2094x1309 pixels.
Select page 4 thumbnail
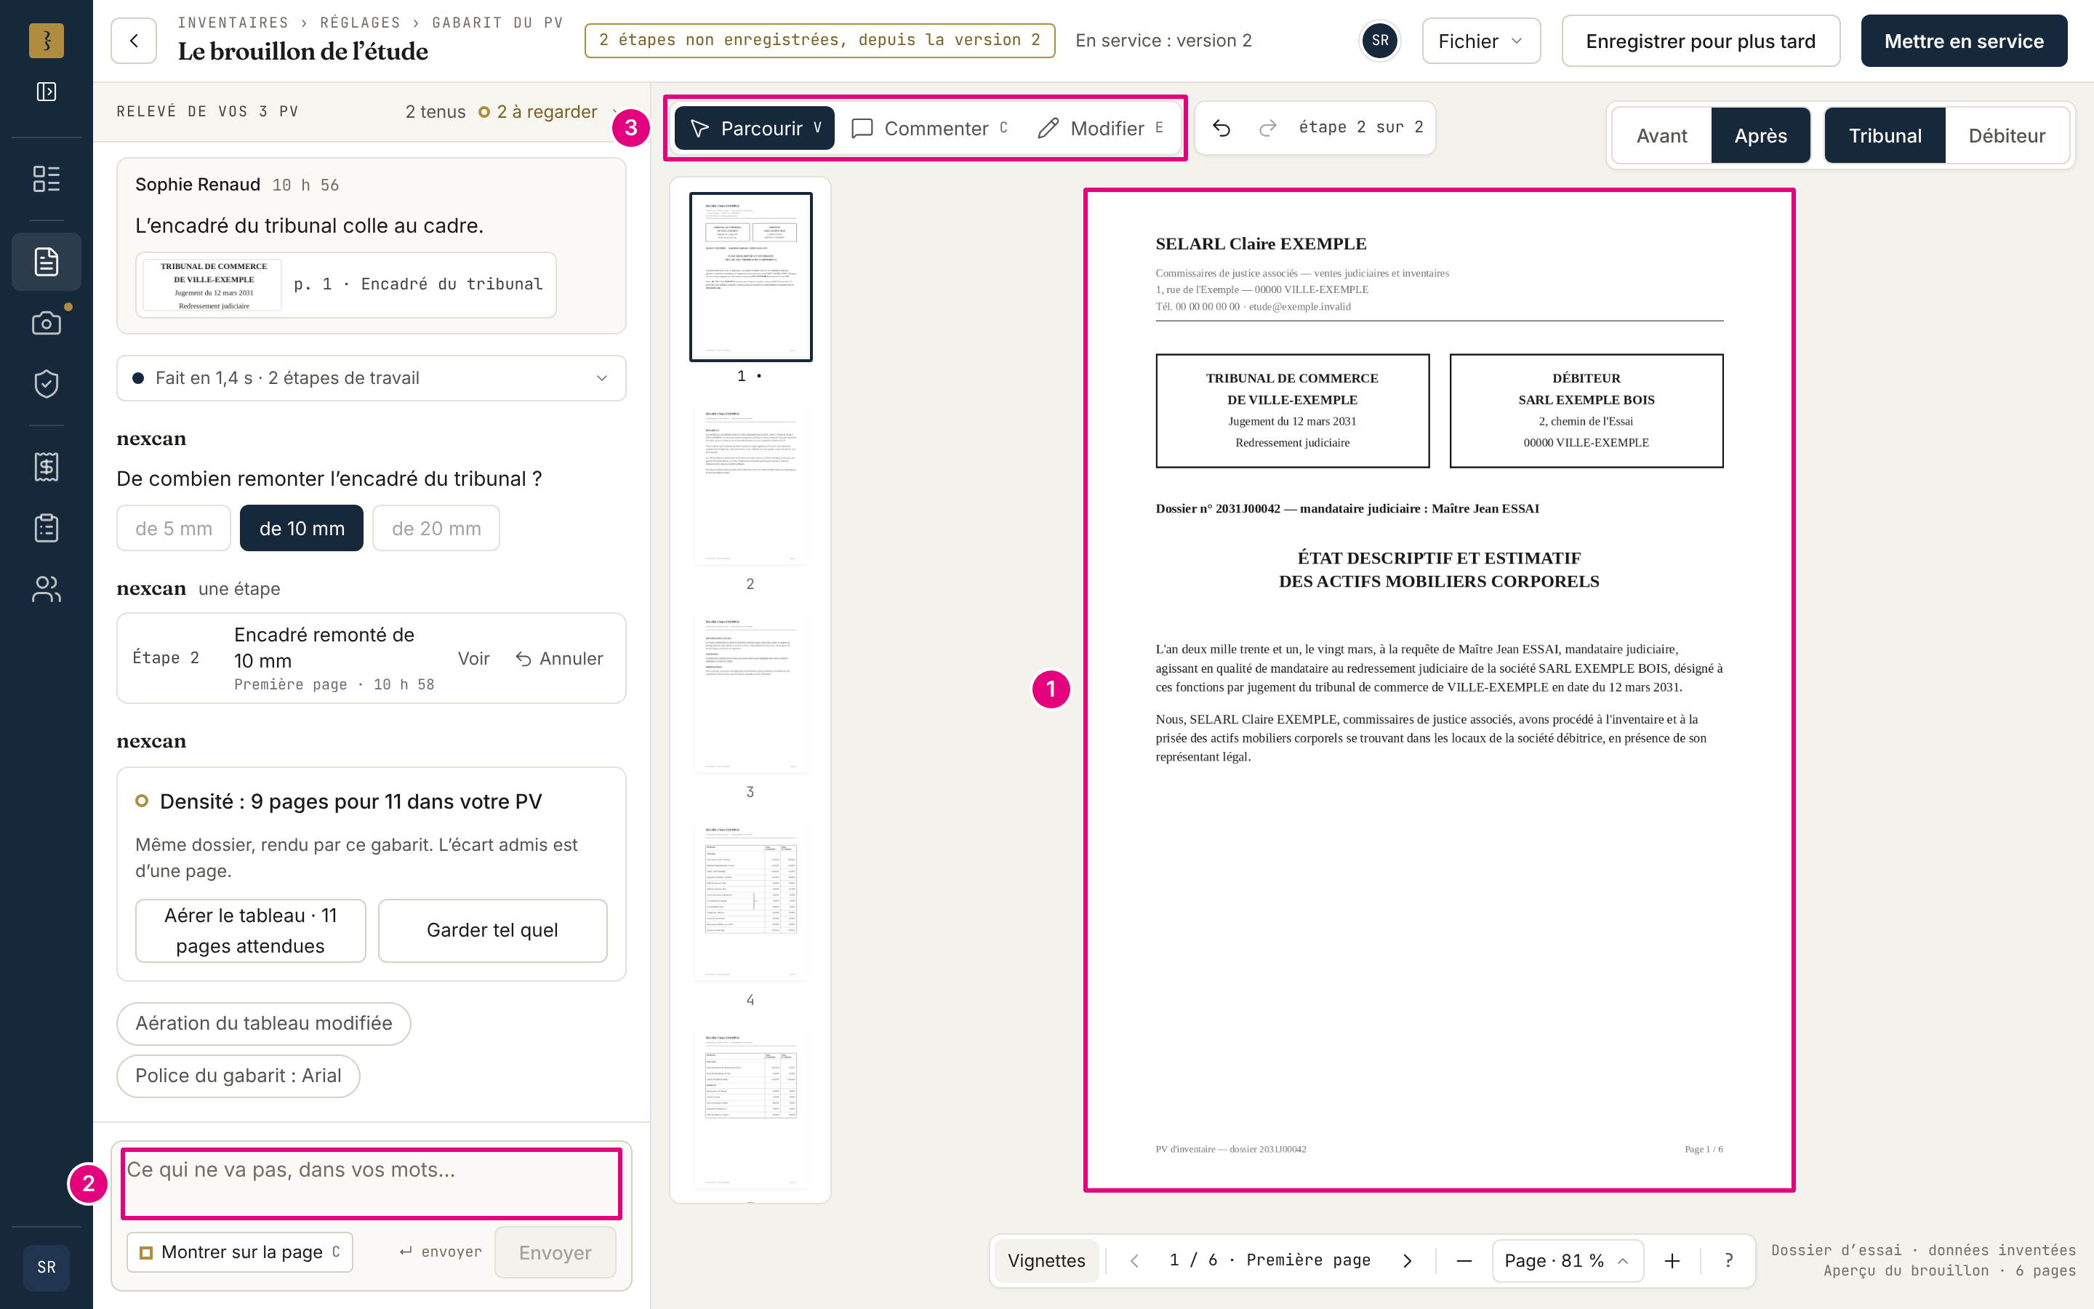click(x=750, y=900)
